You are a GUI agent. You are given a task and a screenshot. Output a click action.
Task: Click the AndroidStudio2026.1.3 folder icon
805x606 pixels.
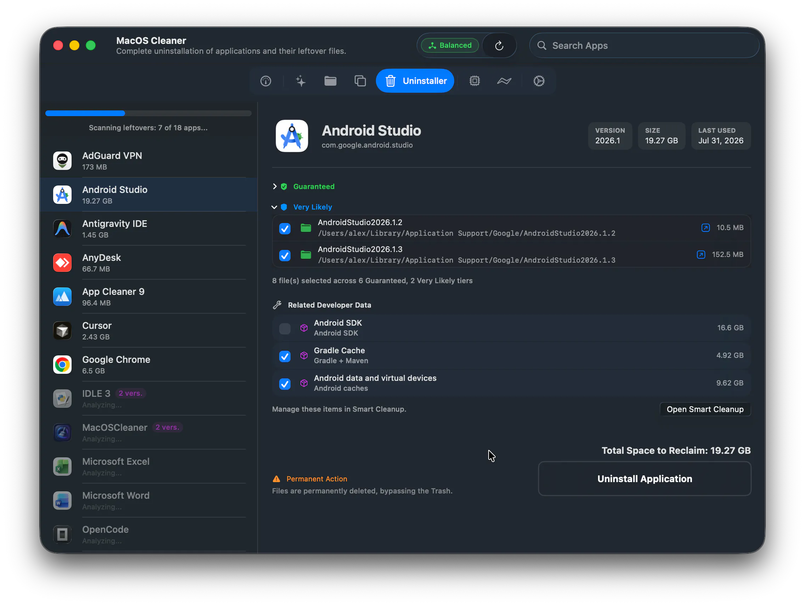coord(306,255)
